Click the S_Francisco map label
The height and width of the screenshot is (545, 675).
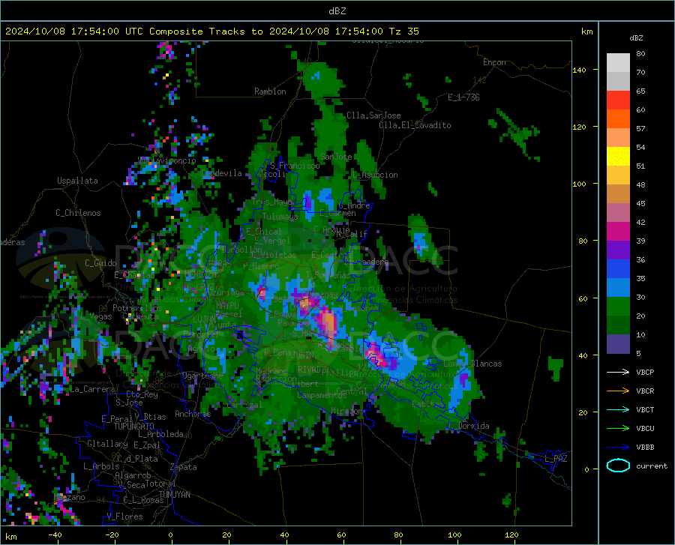point(295,166)
